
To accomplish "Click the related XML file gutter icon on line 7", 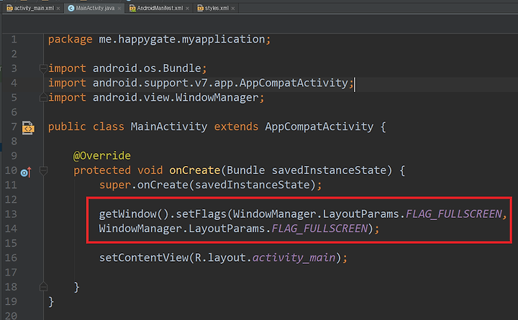I will point(28,128).
